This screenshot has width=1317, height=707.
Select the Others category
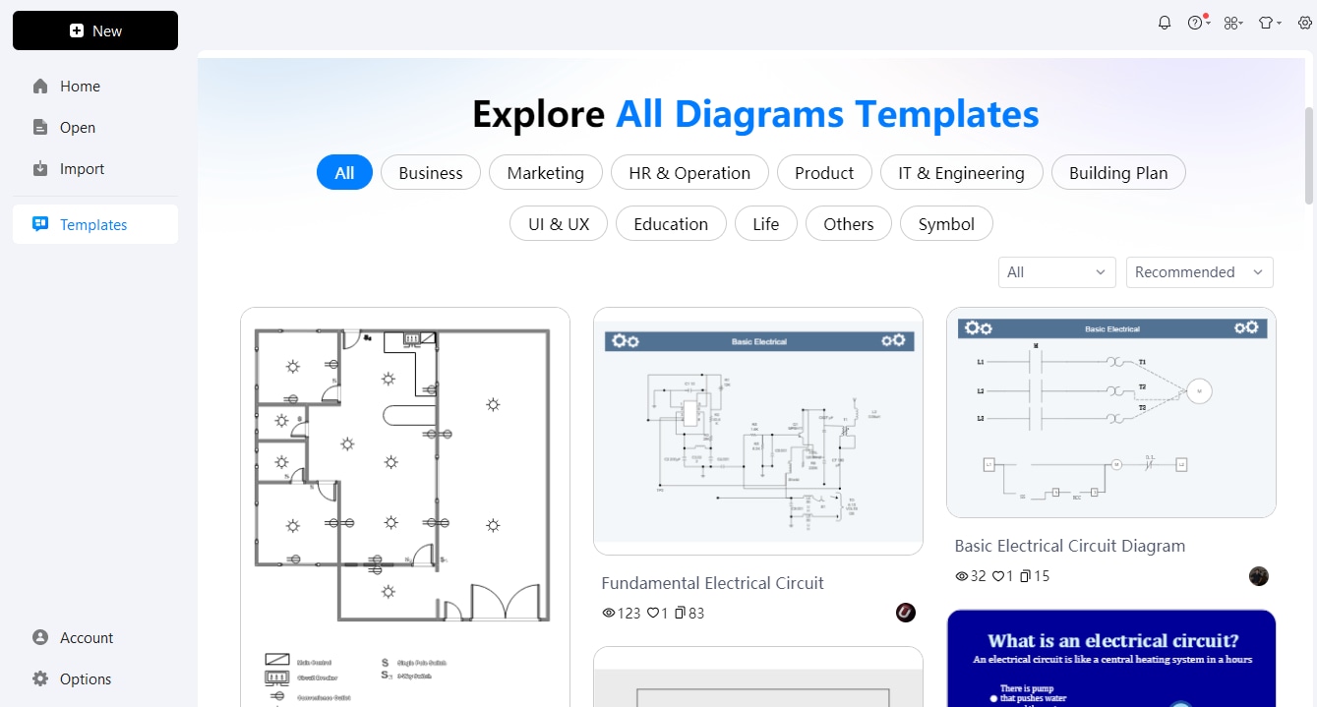(849, 224)
